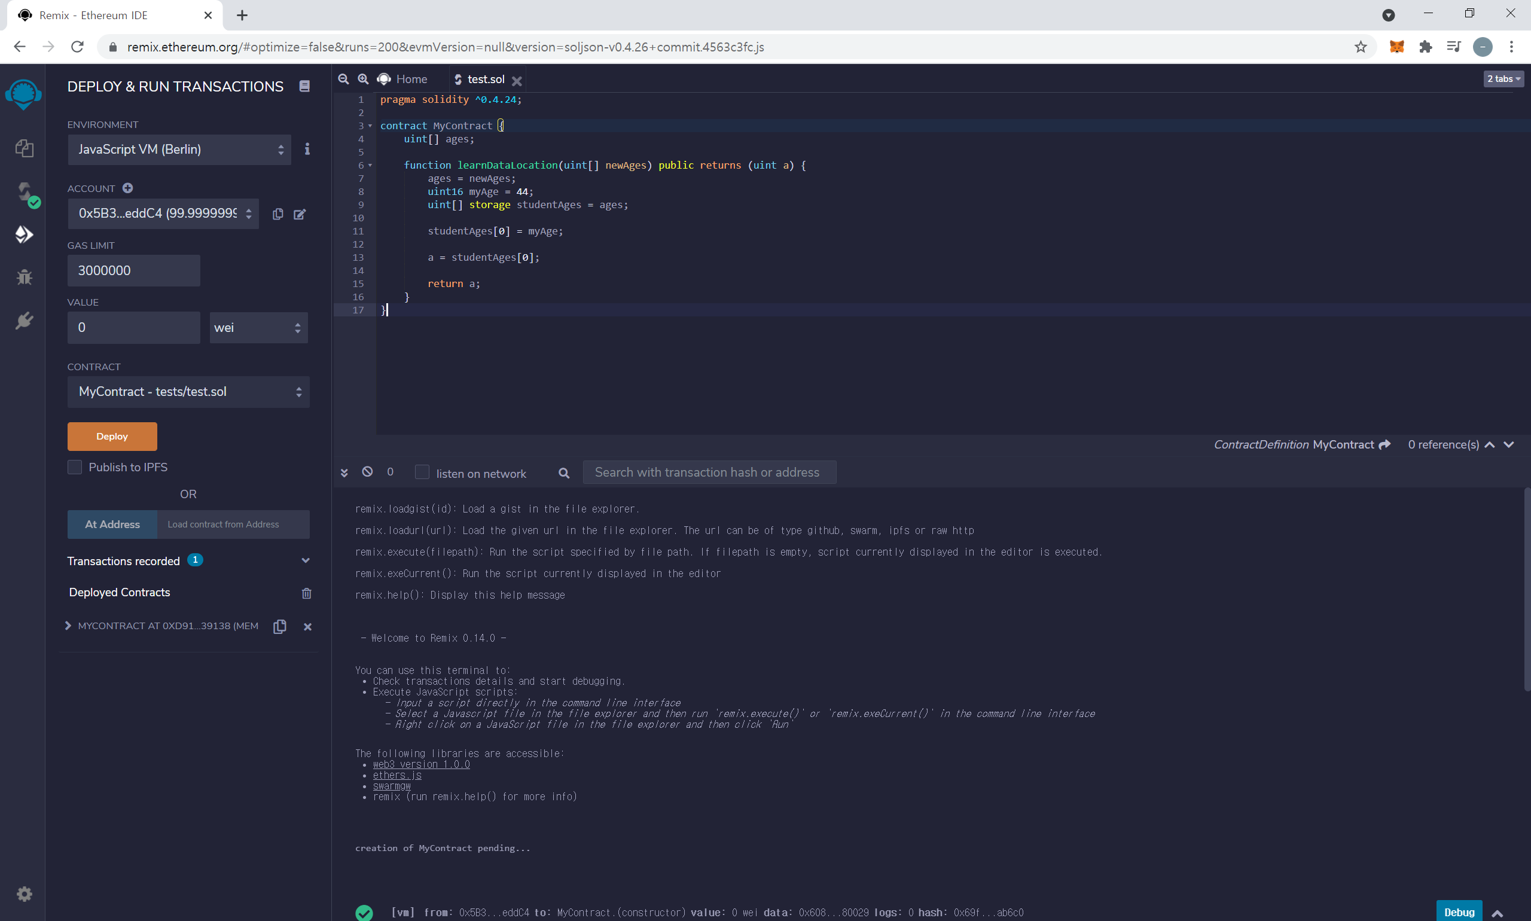1531x921 pixels.
Task: Open the wei value unit dropdown
Action: [258, 328]
